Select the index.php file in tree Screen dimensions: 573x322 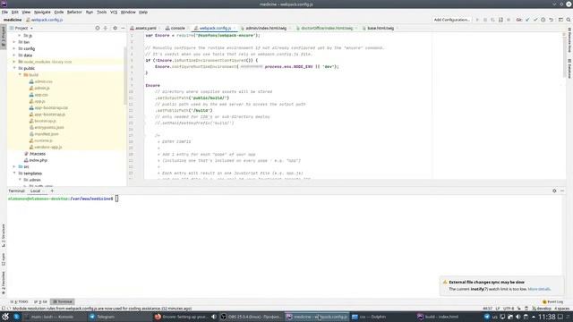[x=38, y=160]
